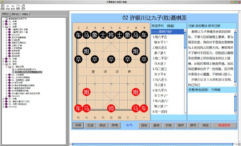Click the 导出 export button
This screenshot has width=241, height=146.
point(206,125)
